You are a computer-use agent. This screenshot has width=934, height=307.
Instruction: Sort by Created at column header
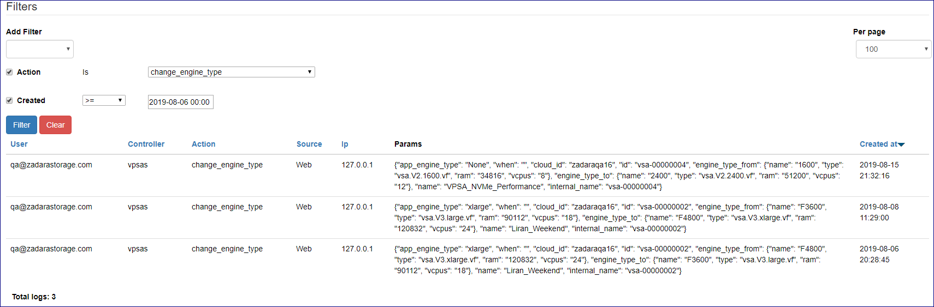878,144
